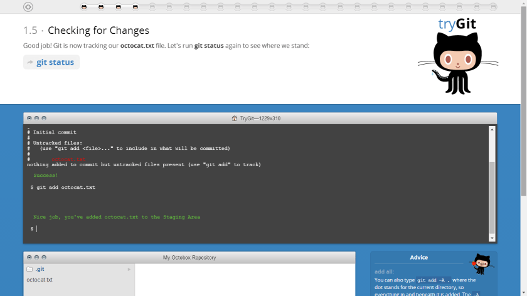527x296 pixels.
Task: Click the house icon in TryGit terminal title
Action: coord(234,119)
